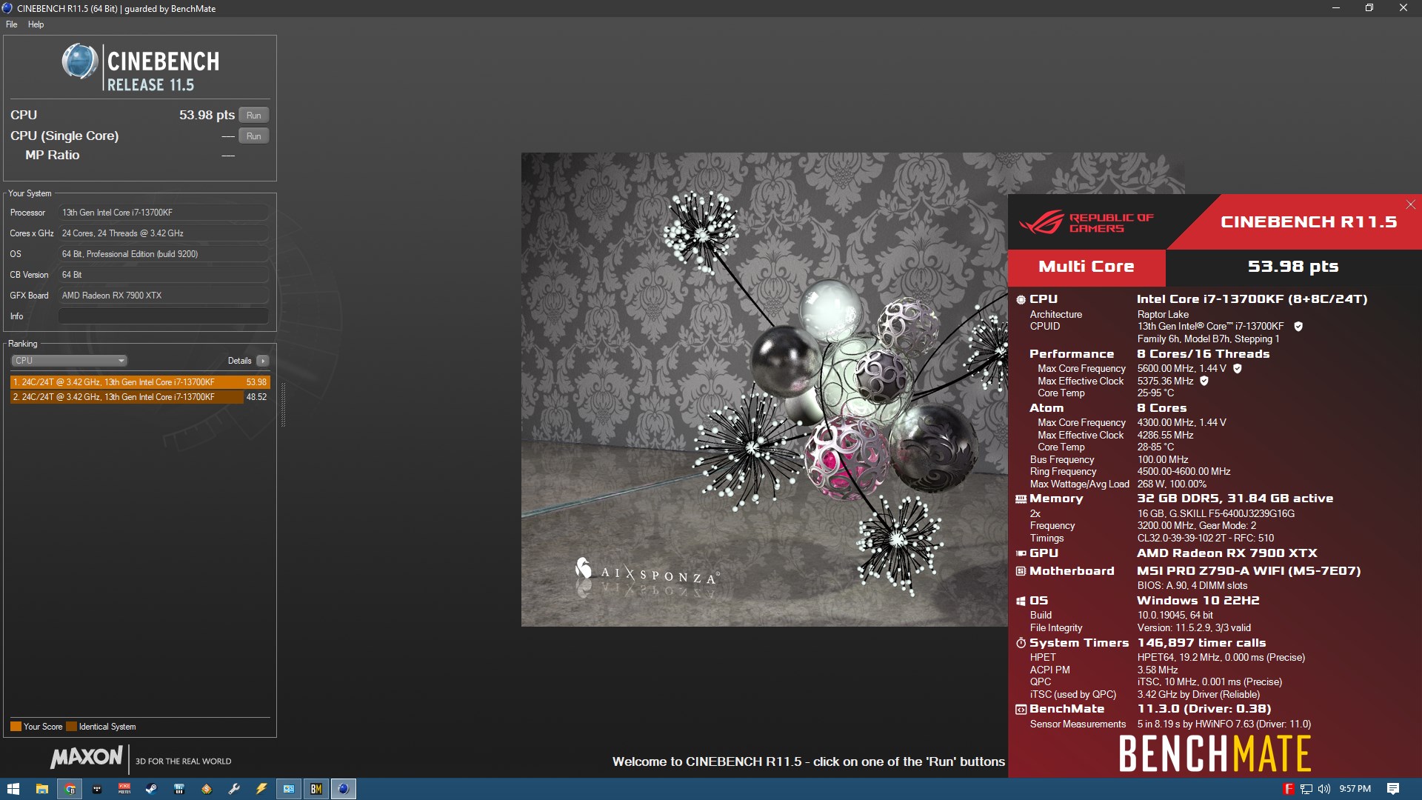Open the Windows Start menu

(13, 789)
